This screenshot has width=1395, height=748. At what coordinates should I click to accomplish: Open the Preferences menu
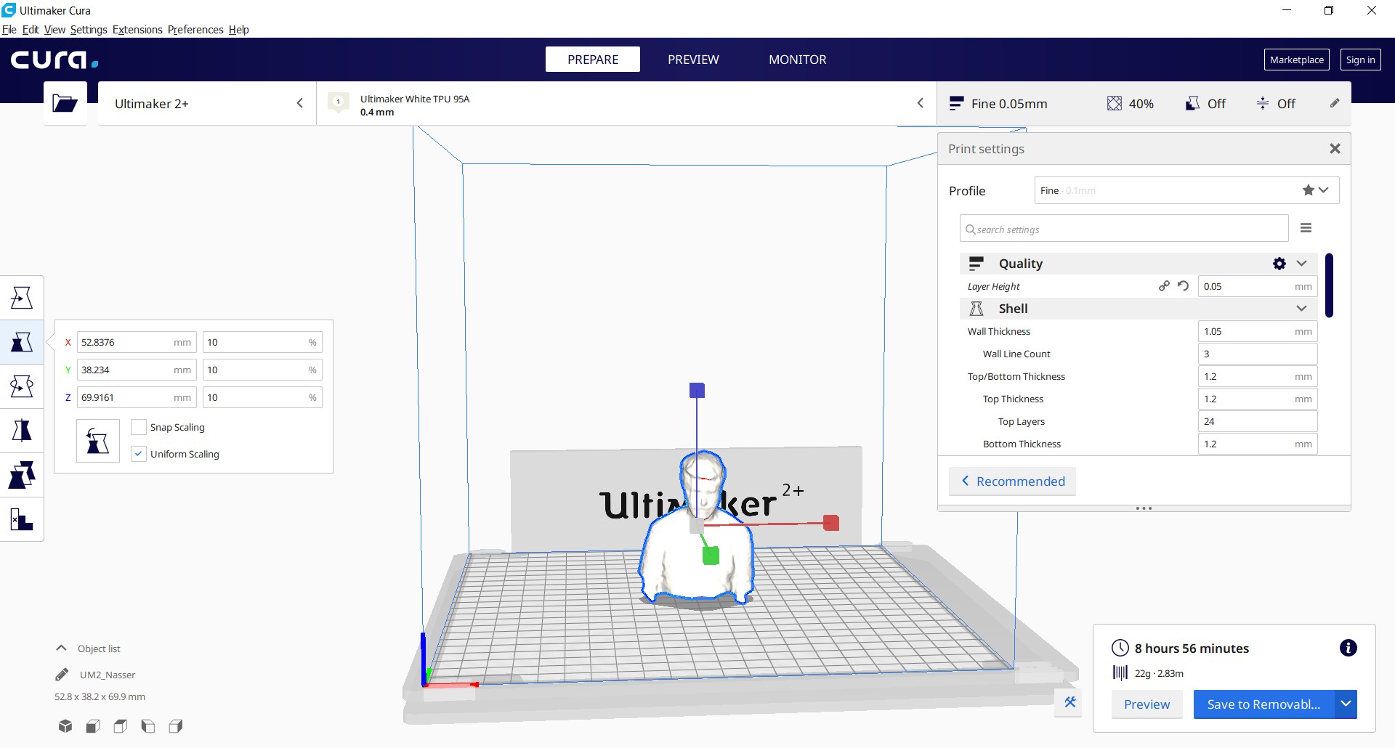click(195, 30)
